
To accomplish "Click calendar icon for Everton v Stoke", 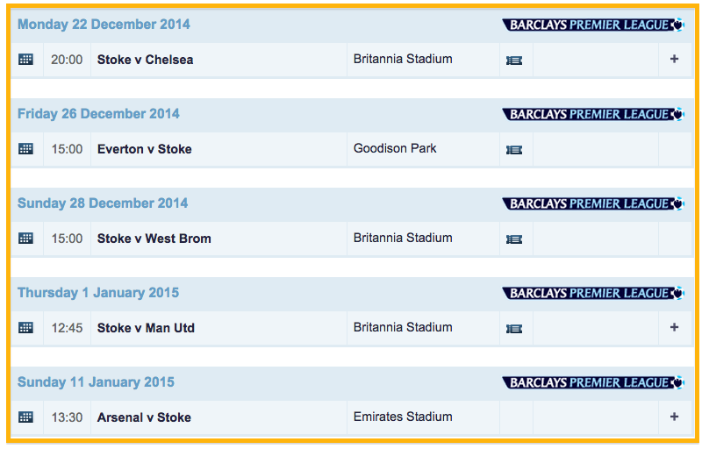I will (x=25, y=149).
